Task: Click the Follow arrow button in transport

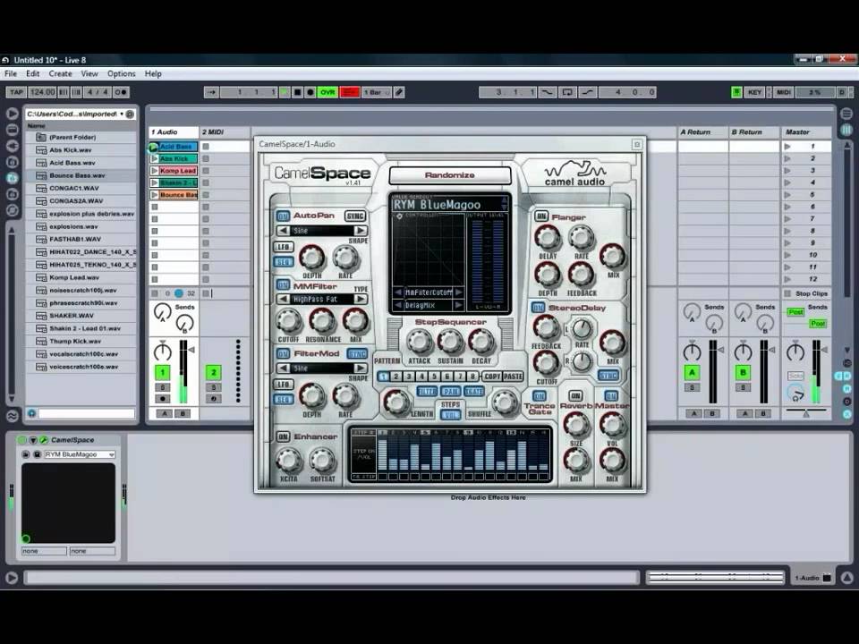Action: click(x=211, y=92)
